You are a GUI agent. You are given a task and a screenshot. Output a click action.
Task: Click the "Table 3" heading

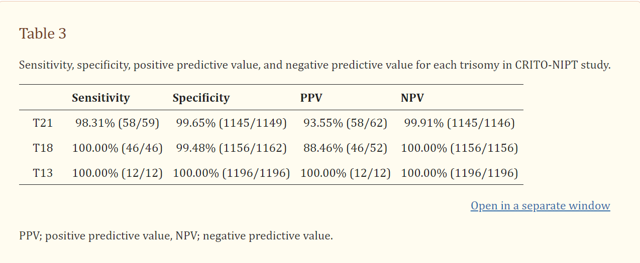click(x=43, y=34)
